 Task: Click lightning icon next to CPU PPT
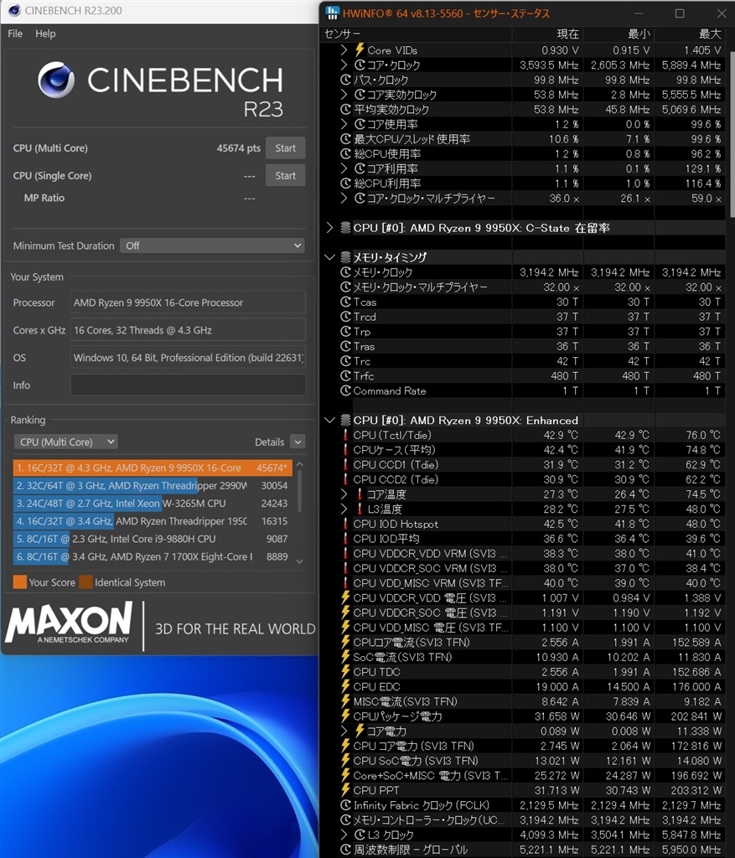pos(345,789)
